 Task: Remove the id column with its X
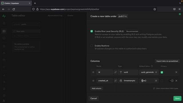176,72
